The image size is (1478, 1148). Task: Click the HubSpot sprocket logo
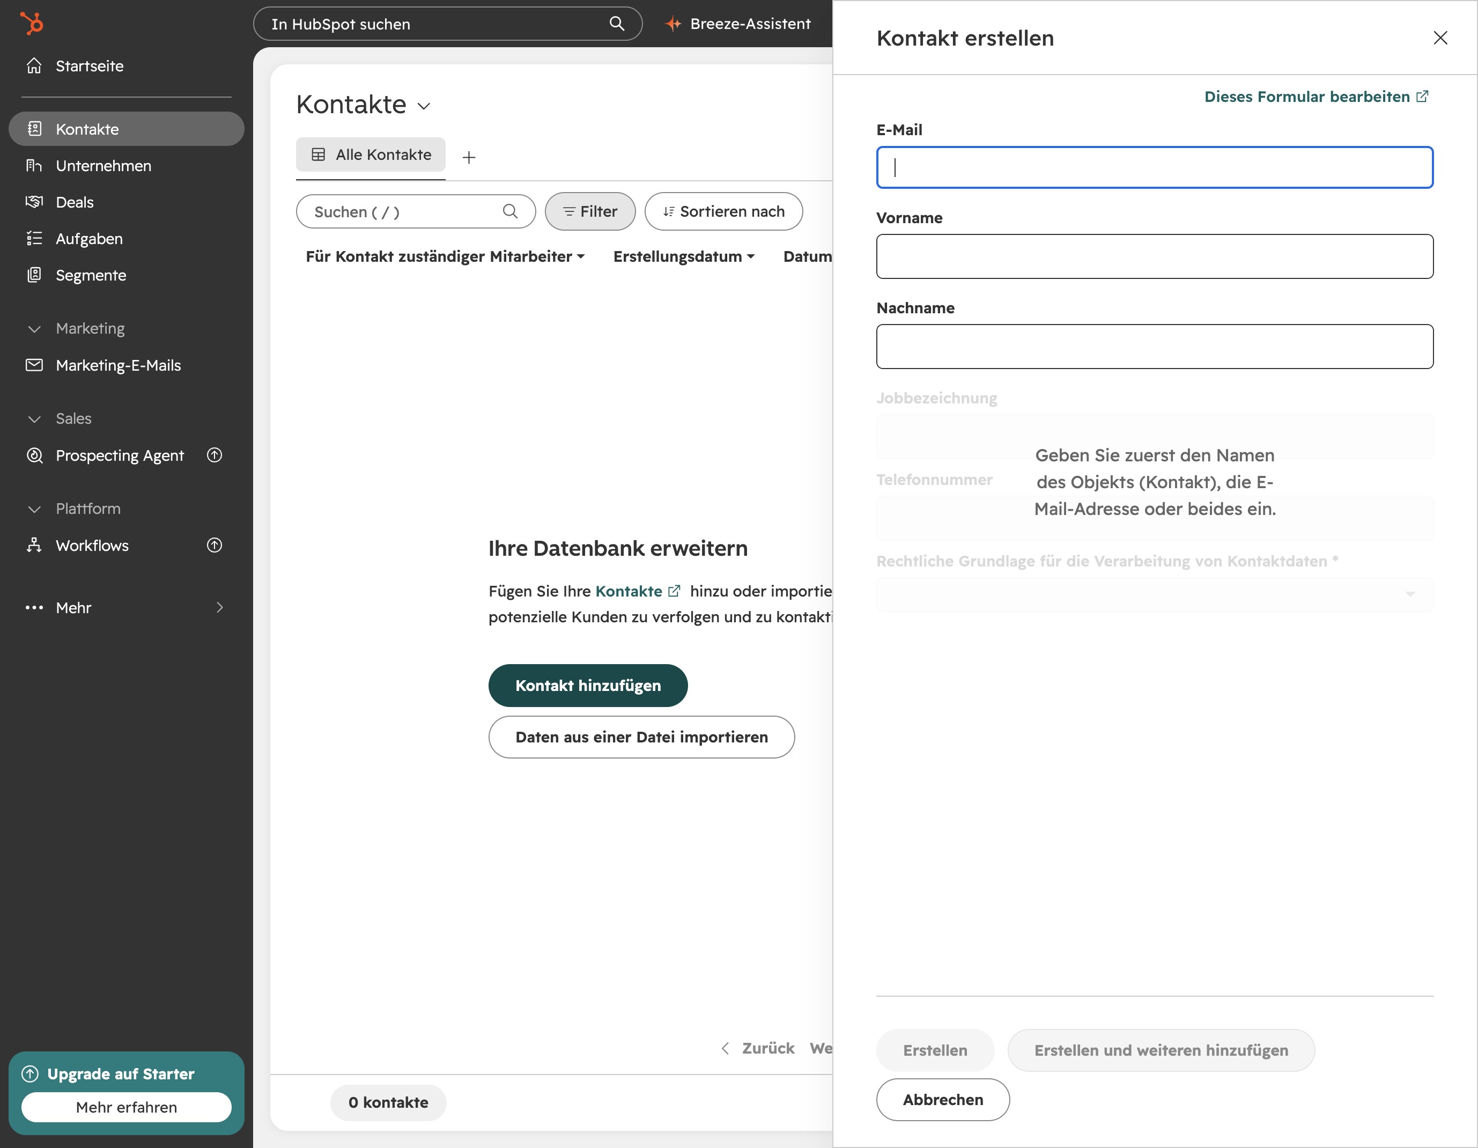tap(31, 23)
